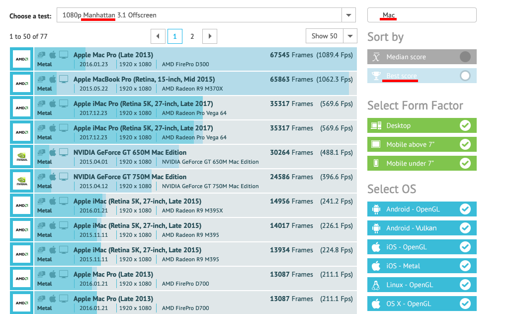Click NVIDIA logo for GeForce GT 750M row
The height and width of the screenshot is (314, 509).
pyautogui.click(x=21, y=181)
